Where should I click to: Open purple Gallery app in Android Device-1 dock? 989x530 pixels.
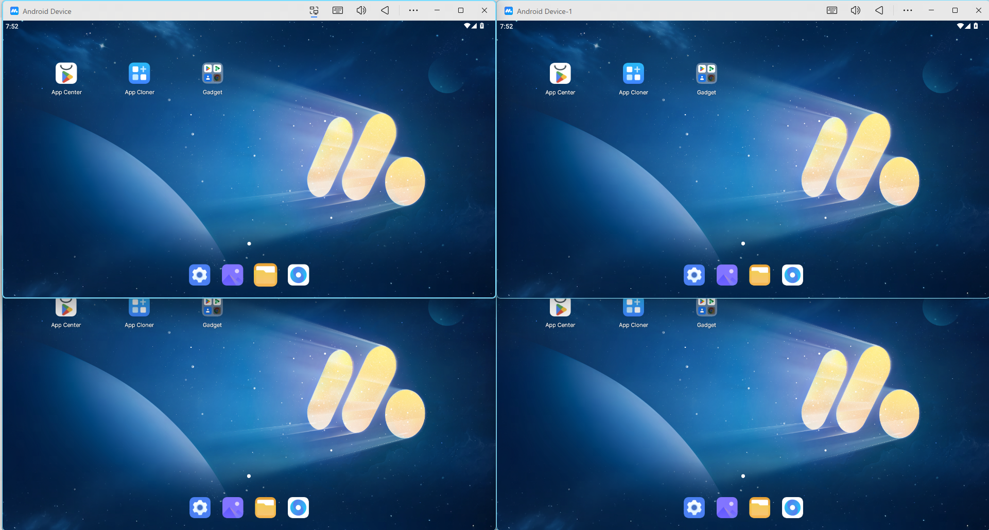(727, 275)
